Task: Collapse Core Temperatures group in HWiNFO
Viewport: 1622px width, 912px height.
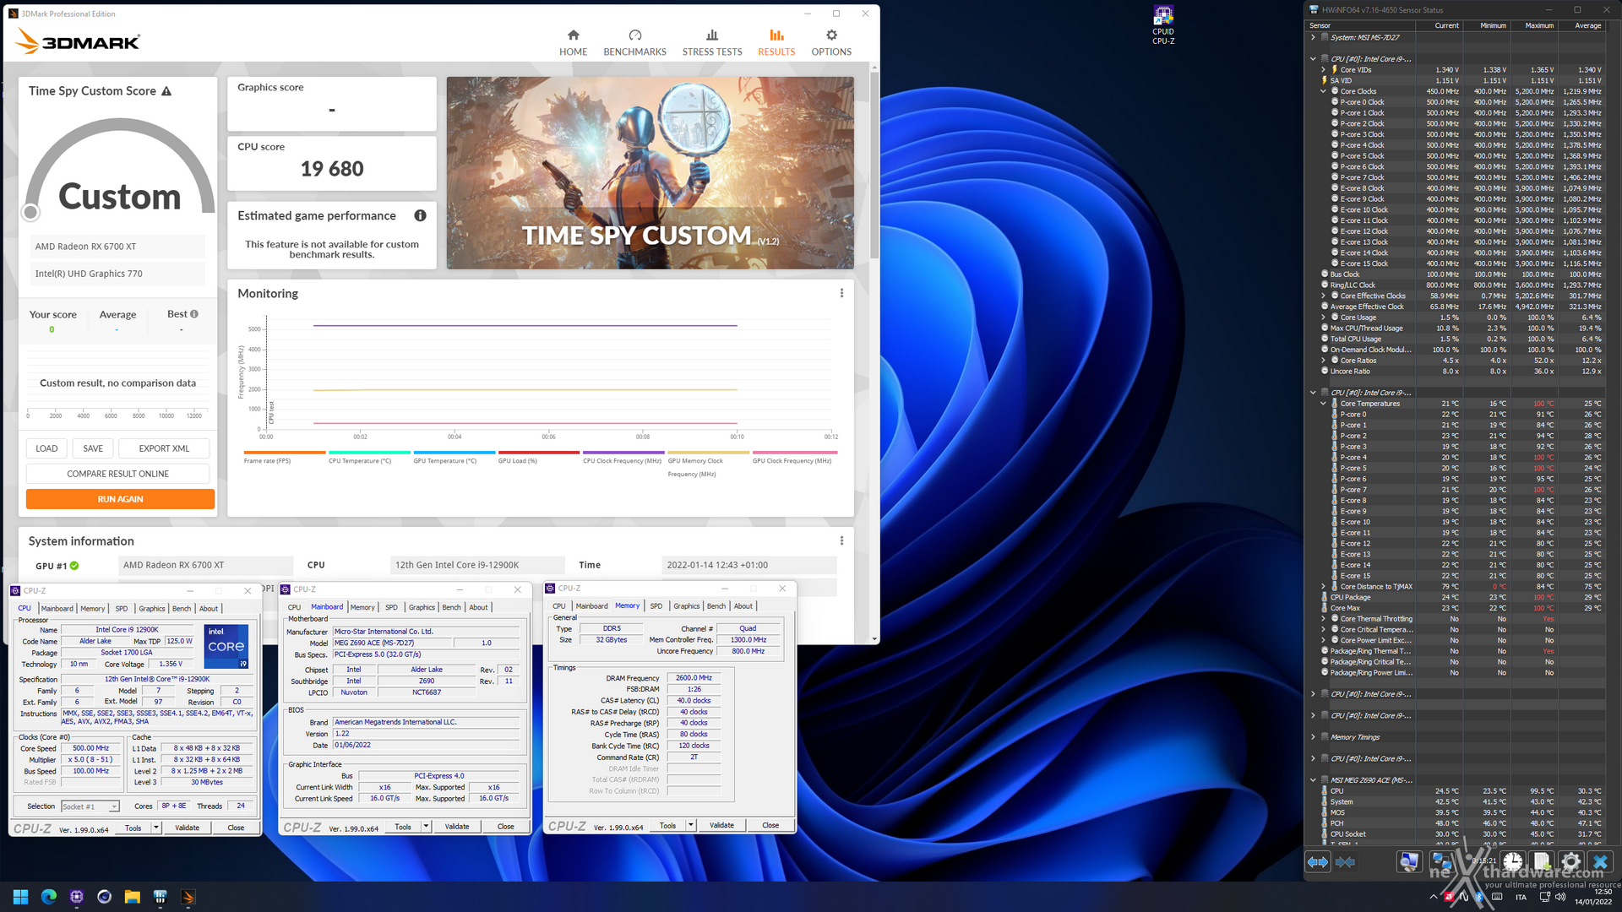Action: click(1323, 404)
